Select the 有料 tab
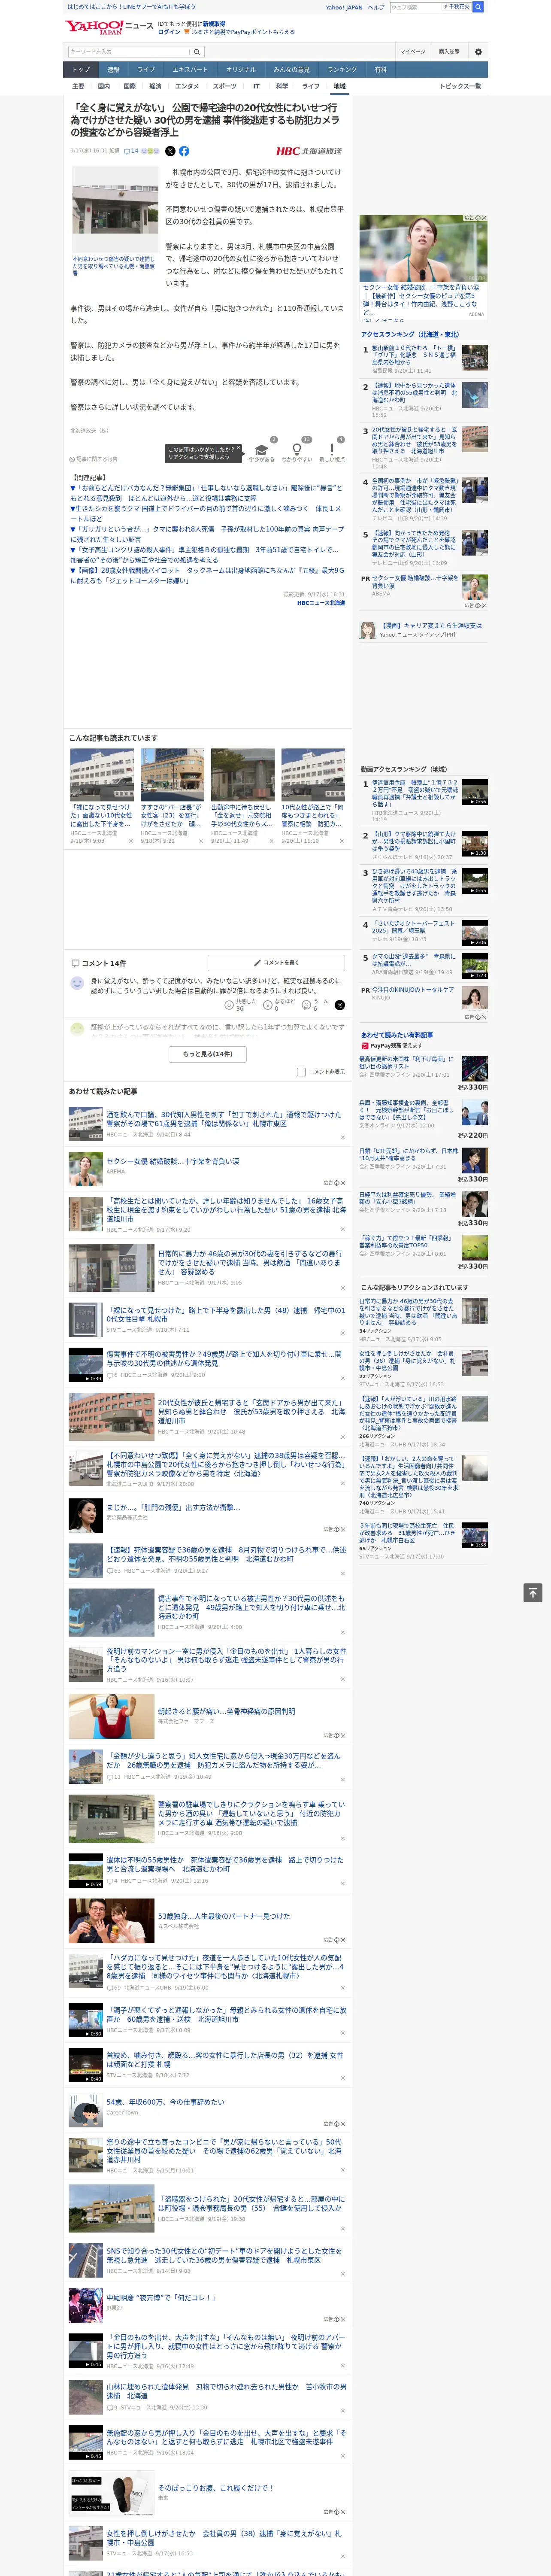 pos(380,70)
